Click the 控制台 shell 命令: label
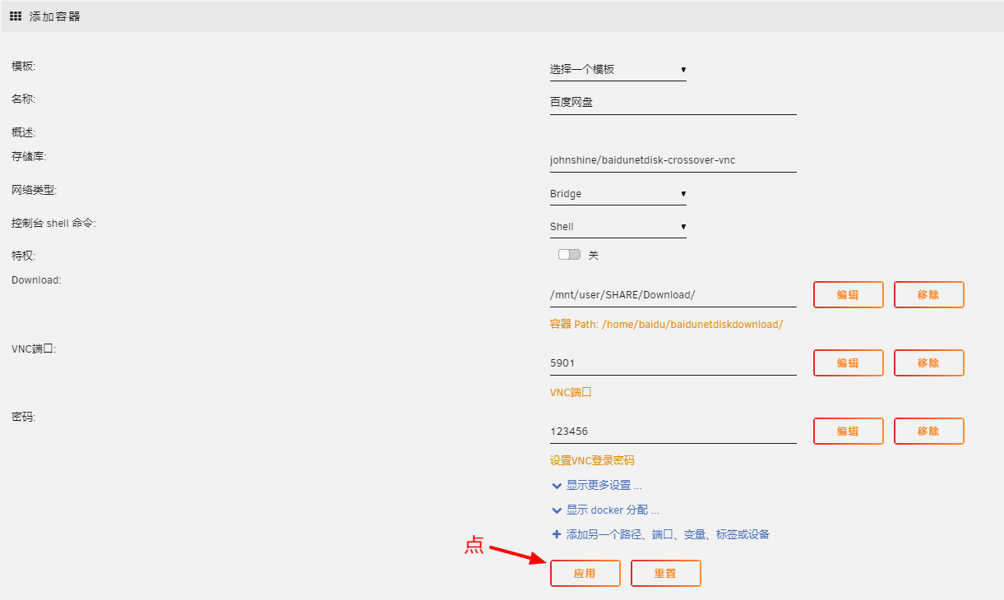Screen dimensions: 1004x600 (53, 223)
